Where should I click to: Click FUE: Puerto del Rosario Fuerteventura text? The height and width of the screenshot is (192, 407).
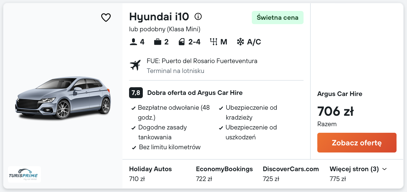(202, 61)
